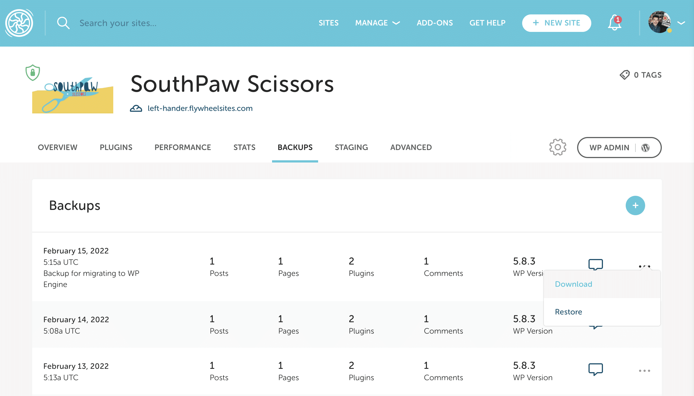Image resolution: width=694 pixels, height=396 pixels.
Task: Click the blue plus to create backup
Action: pos(635,205)
